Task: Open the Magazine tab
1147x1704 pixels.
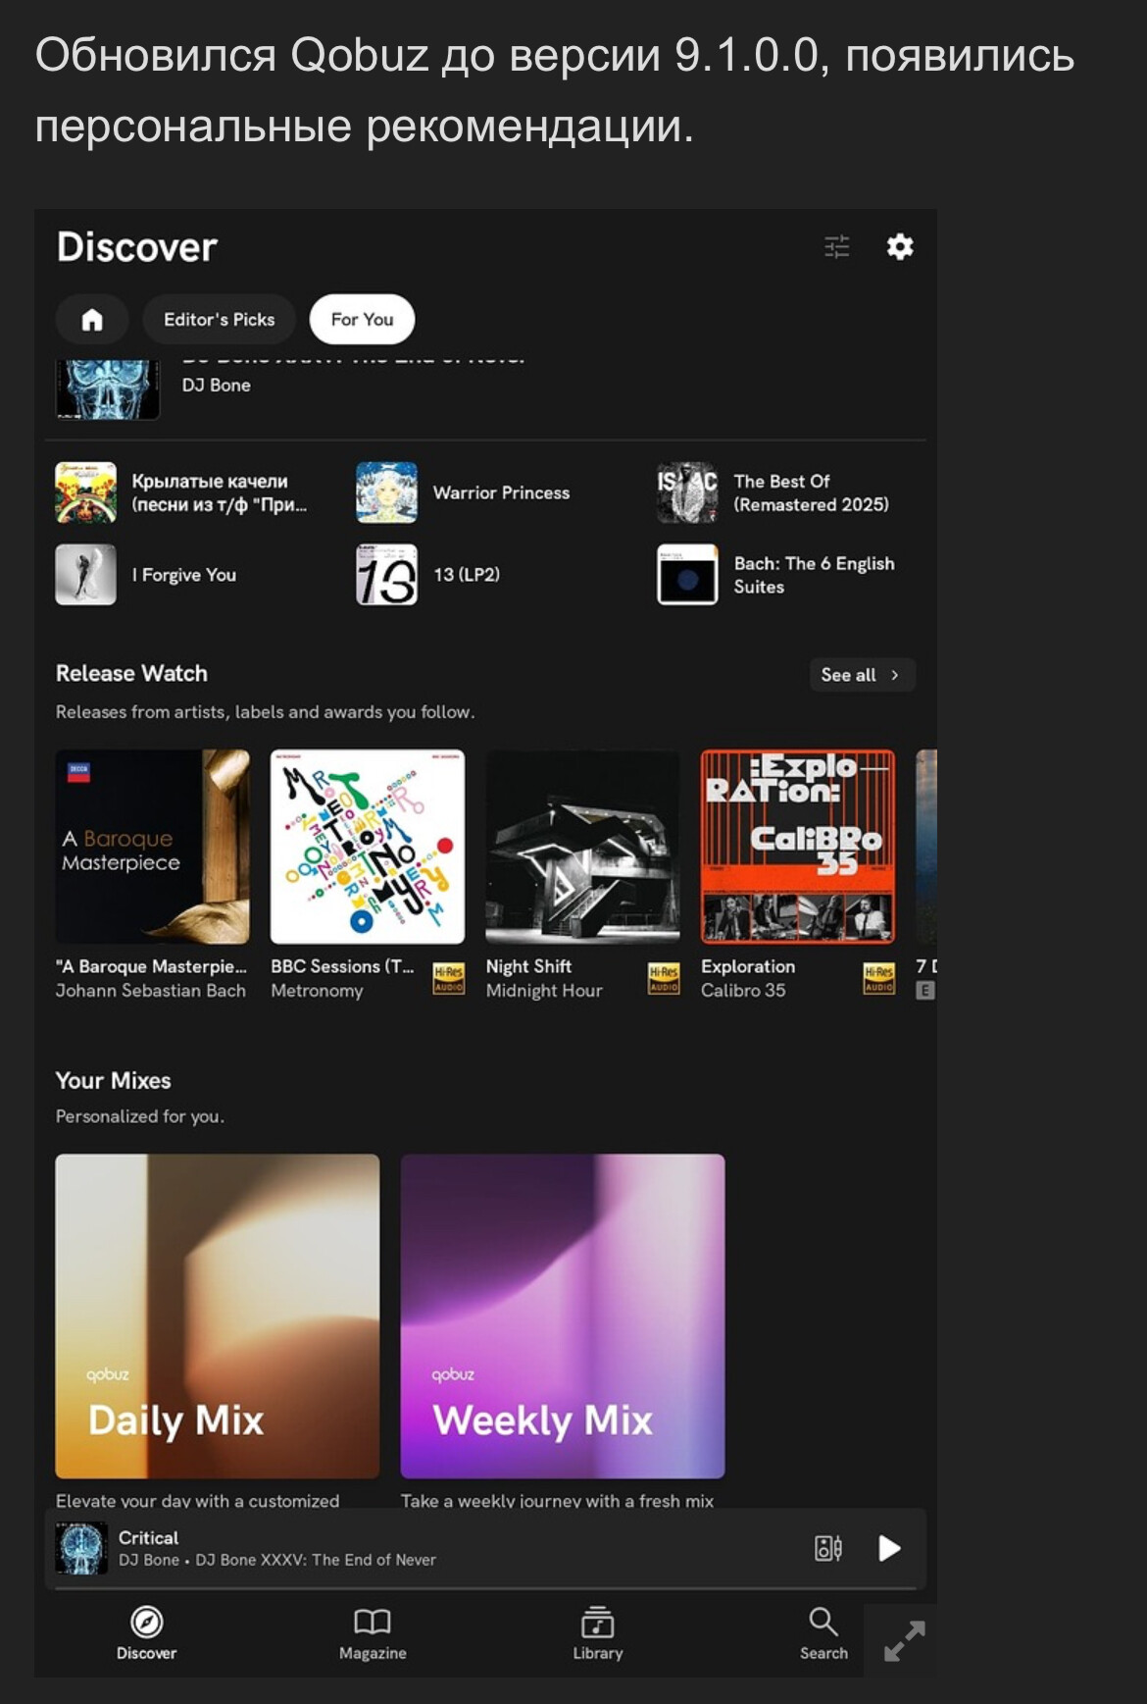Action: (373, 1633)
